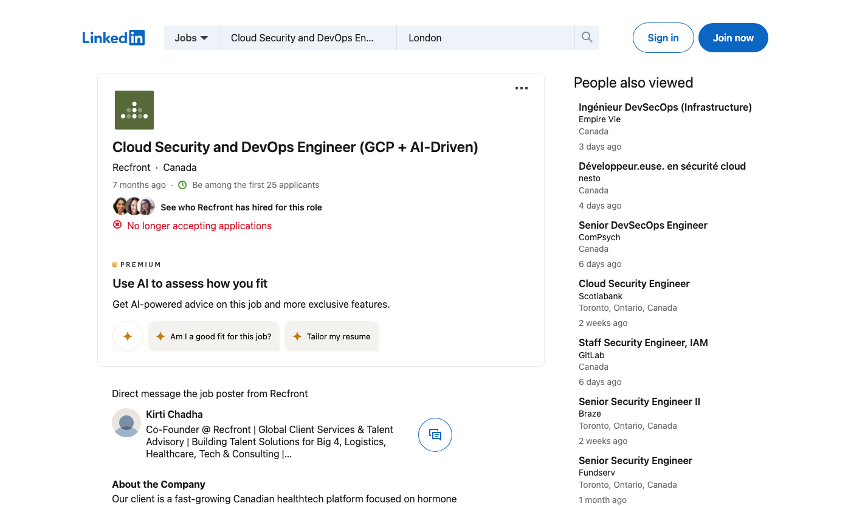This screenshot has height=506, width=851.
Task: Click the green clock applicants icon
Action: [x=182, y=185]
